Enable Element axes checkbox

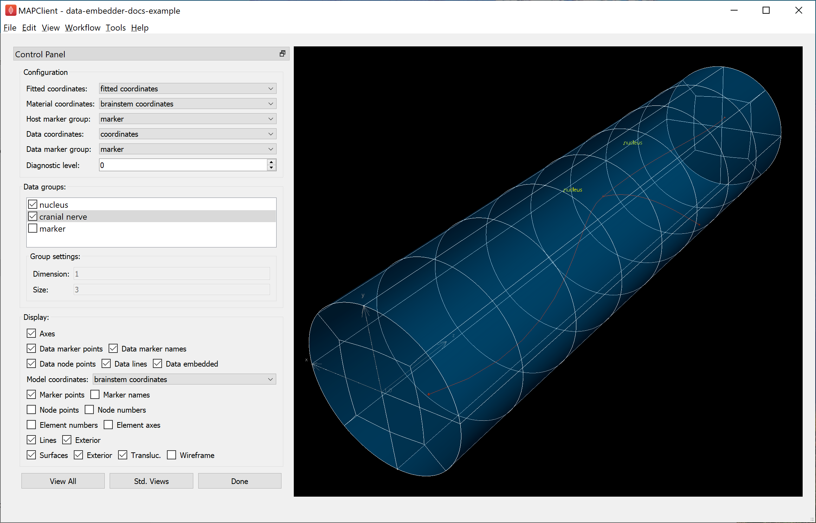(108, 425)
